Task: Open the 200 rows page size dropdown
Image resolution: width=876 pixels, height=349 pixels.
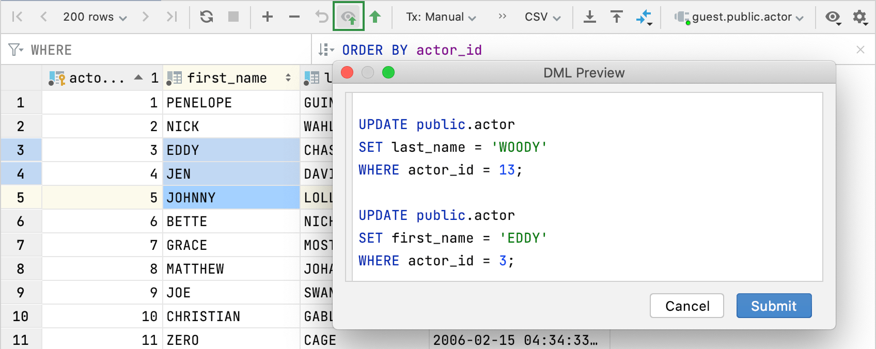Action: click(95, 17)
